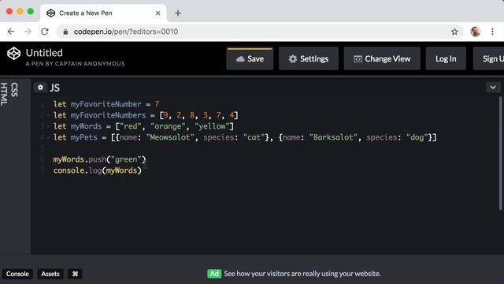Click the "Meowsalot" string in code
The width and height of the screenshot is (504, 284).
[170, 137]
